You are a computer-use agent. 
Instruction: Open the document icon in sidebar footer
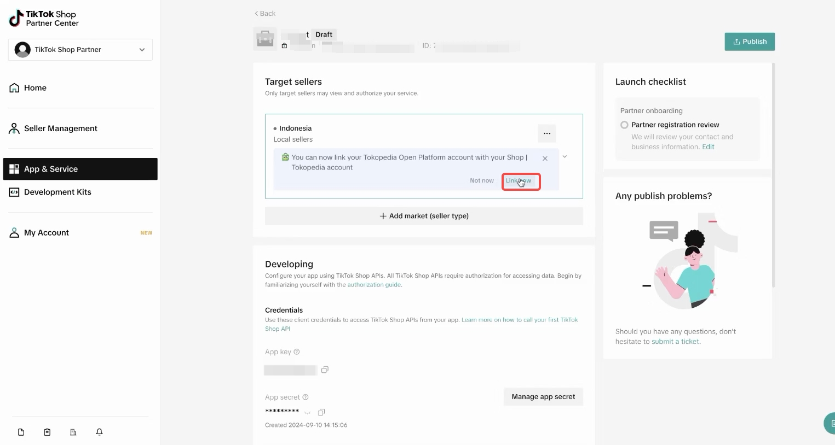(21, 432)
